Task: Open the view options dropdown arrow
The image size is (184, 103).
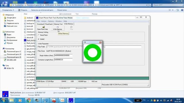Action: tap(173, 10)
